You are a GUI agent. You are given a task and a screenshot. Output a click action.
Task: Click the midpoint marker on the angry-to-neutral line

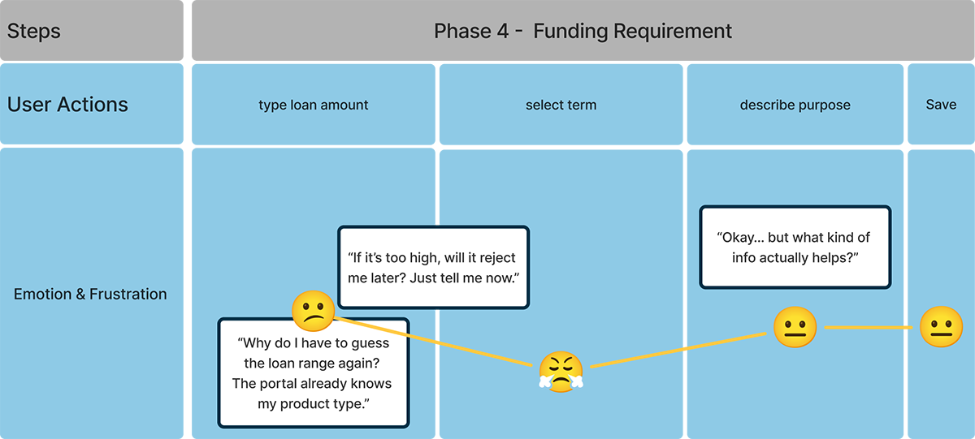point(684,349)
